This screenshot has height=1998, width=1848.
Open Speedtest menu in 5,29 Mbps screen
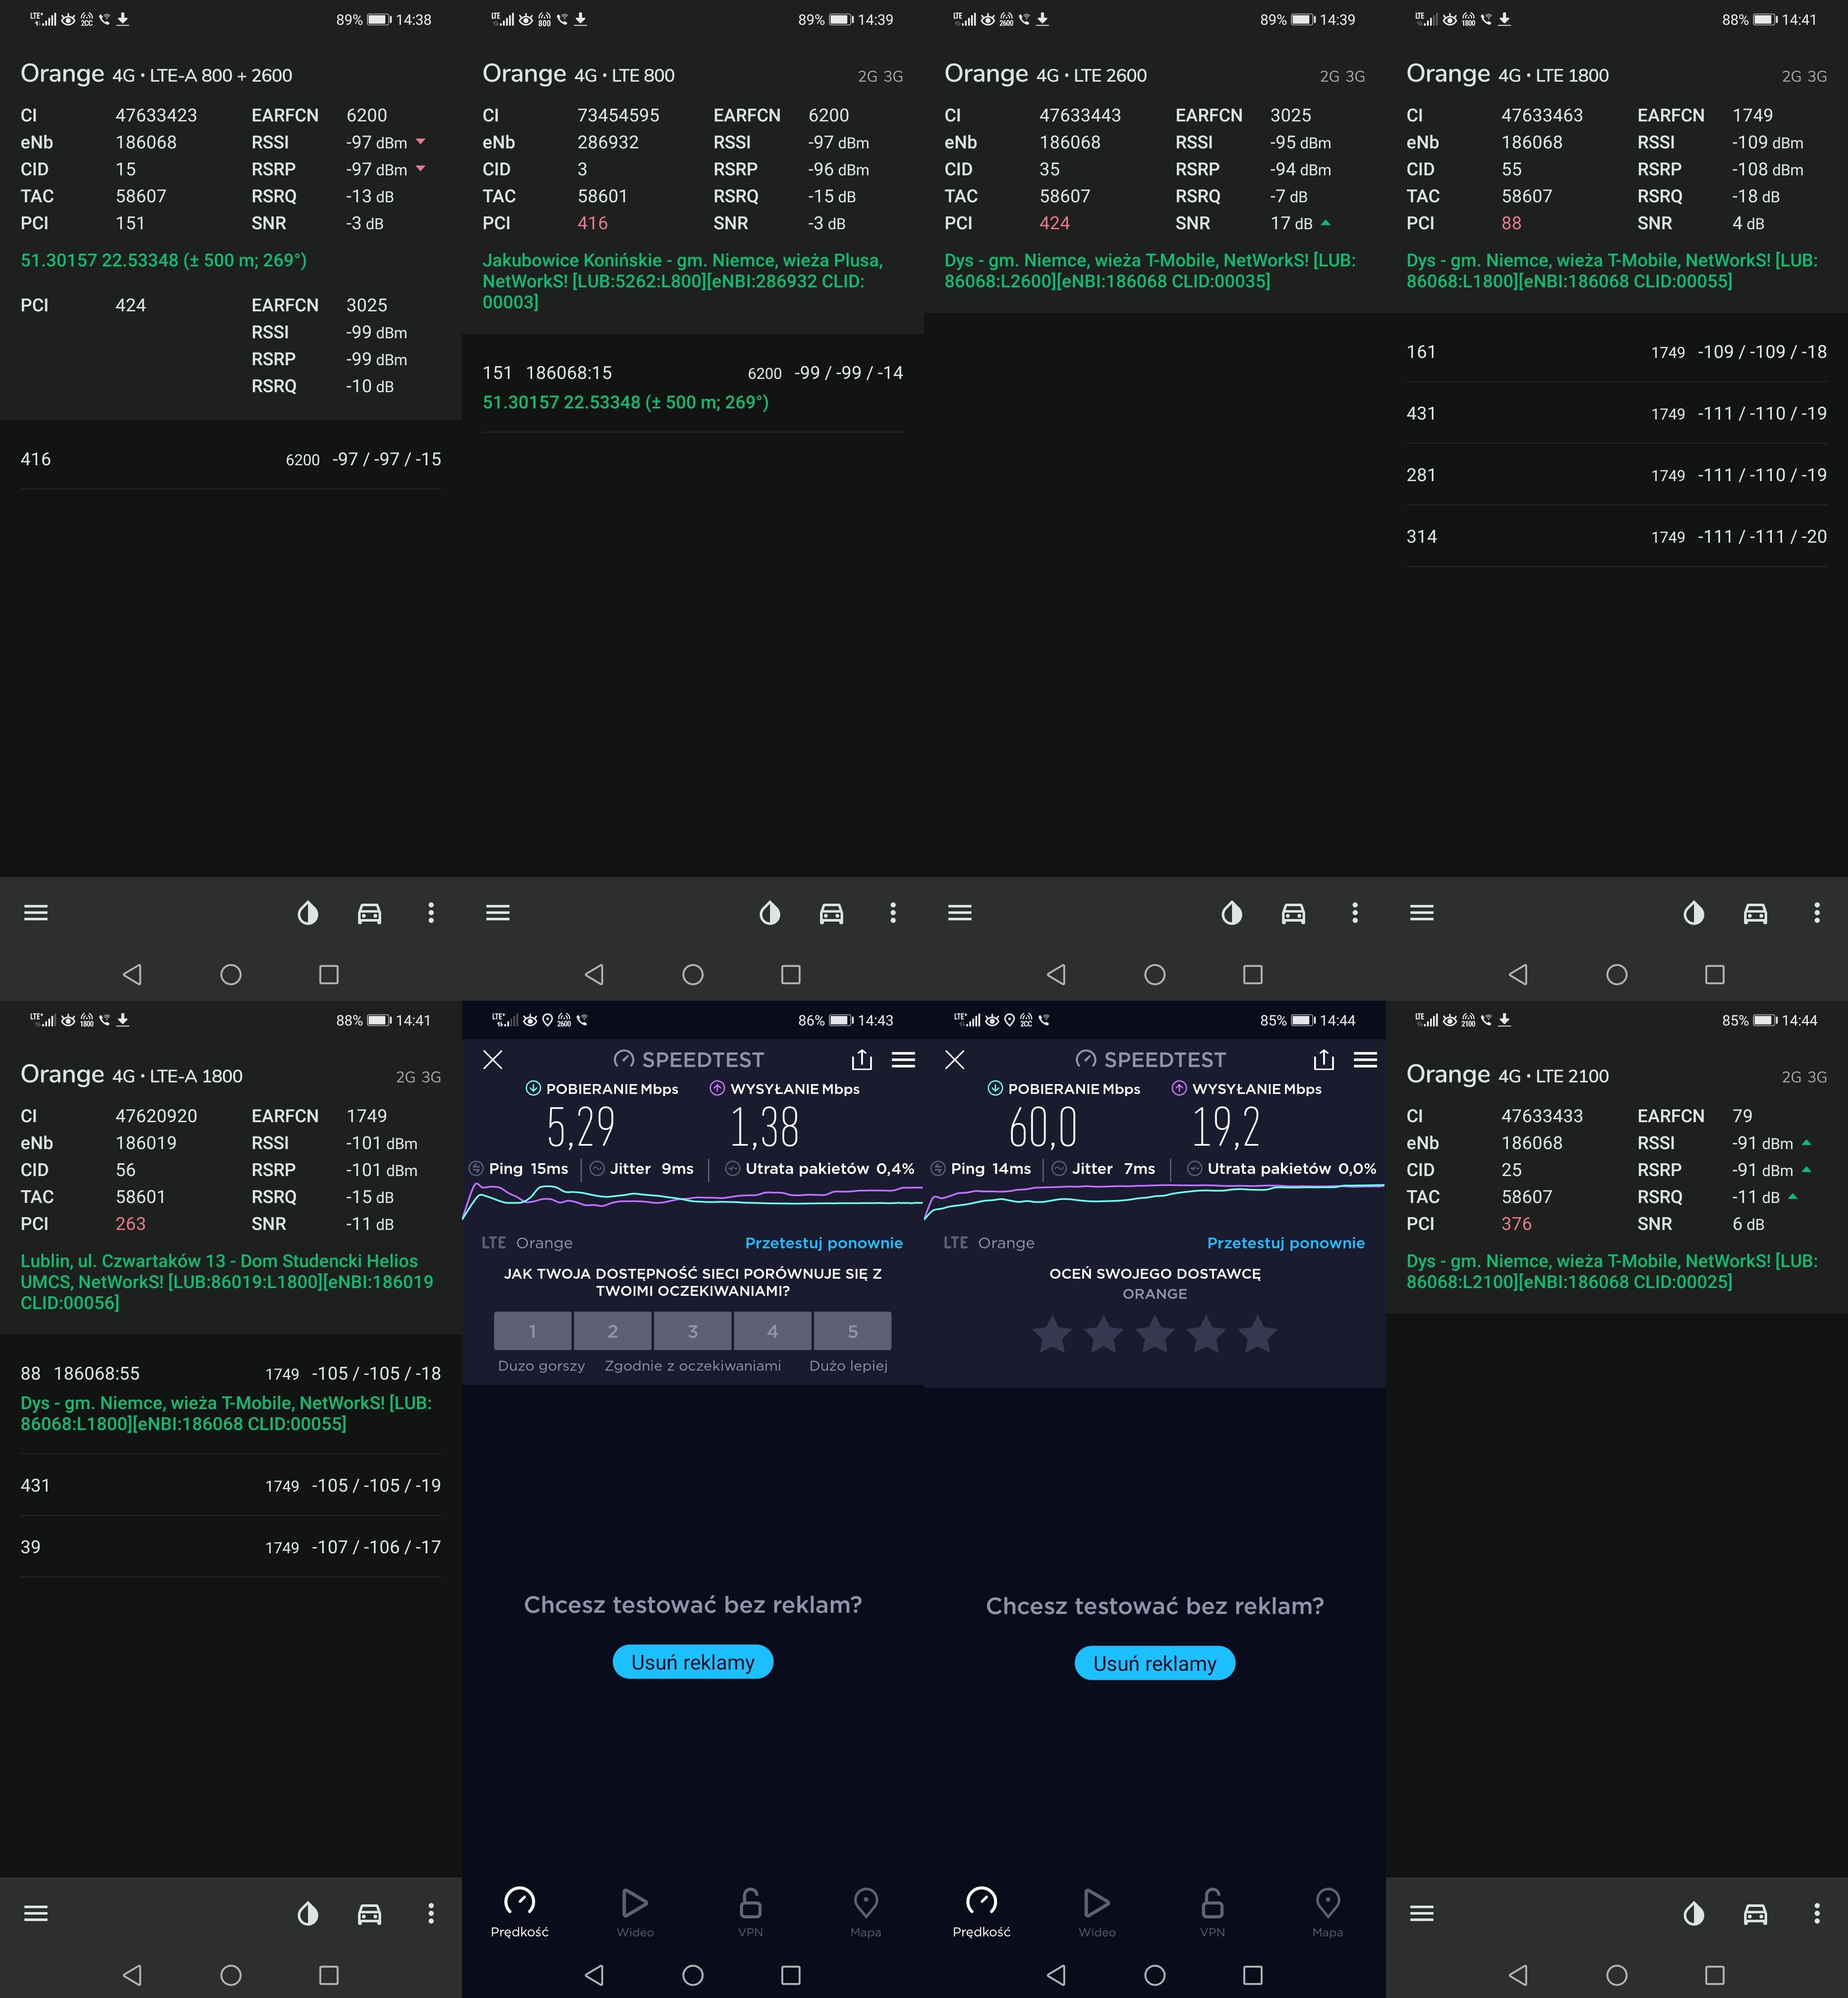click(904, 1059)
